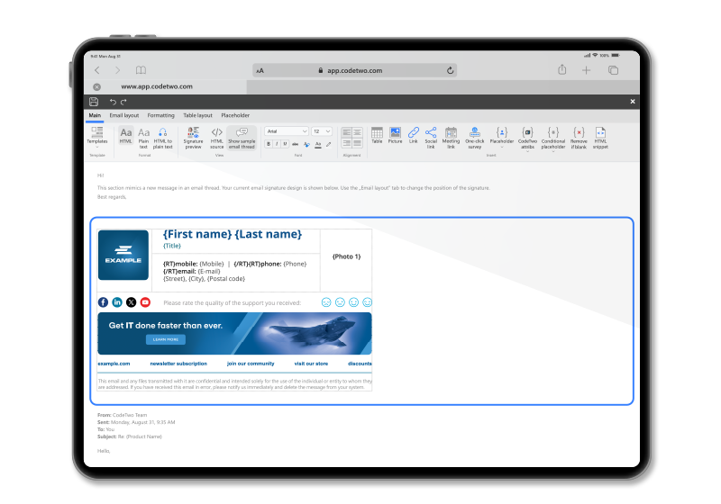Toggle Show sample email thread
This screenshot has height=504, width=721.
click(242, 138)
